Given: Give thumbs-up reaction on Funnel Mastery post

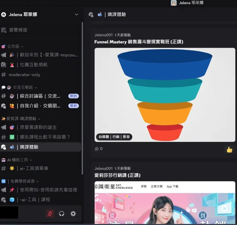Looking at the screenshot, I should pos(229,150).
